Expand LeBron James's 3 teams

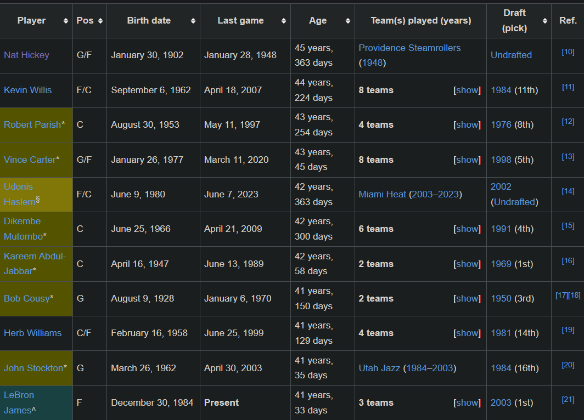point(467,402)
